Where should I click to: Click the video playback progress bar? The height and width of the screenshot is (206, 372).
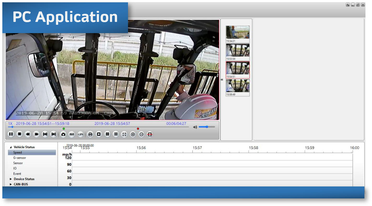[x=98, y=127]
